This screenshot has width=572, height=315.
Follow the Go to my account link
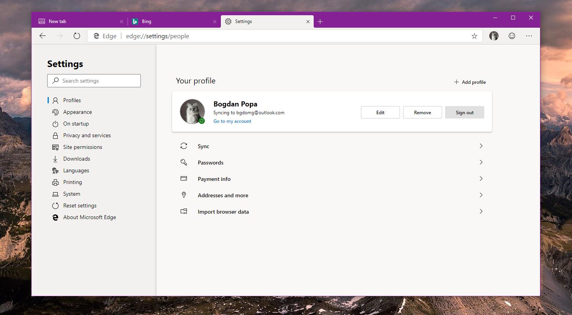[232, 121]
